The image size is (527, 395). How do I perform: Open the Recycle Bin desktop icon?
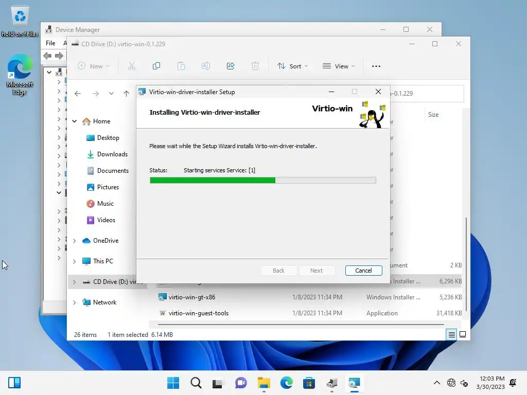(20, 21)
